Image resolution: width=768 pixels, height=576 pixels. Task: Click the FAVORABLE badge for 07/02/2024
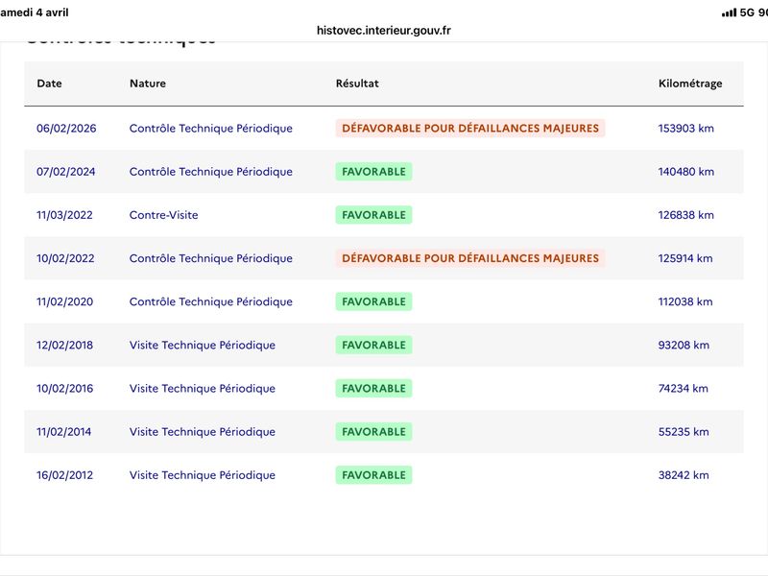tap(373, 172)
